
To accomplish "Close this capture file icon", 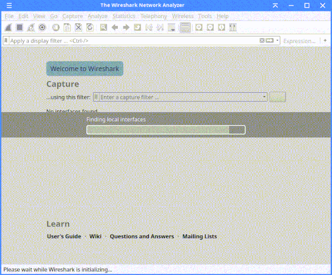I will (x=79, y=28).
